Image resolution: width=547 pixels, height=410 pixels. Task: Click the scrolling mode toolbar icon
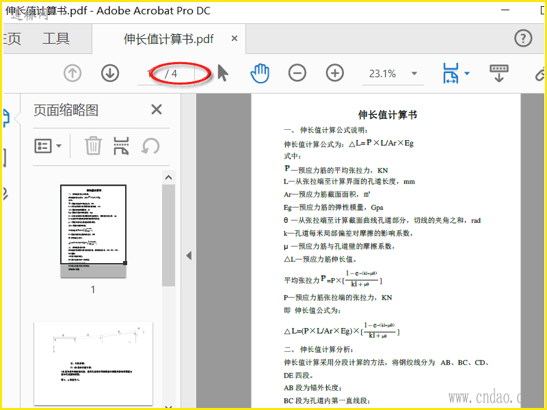point(499,73)
